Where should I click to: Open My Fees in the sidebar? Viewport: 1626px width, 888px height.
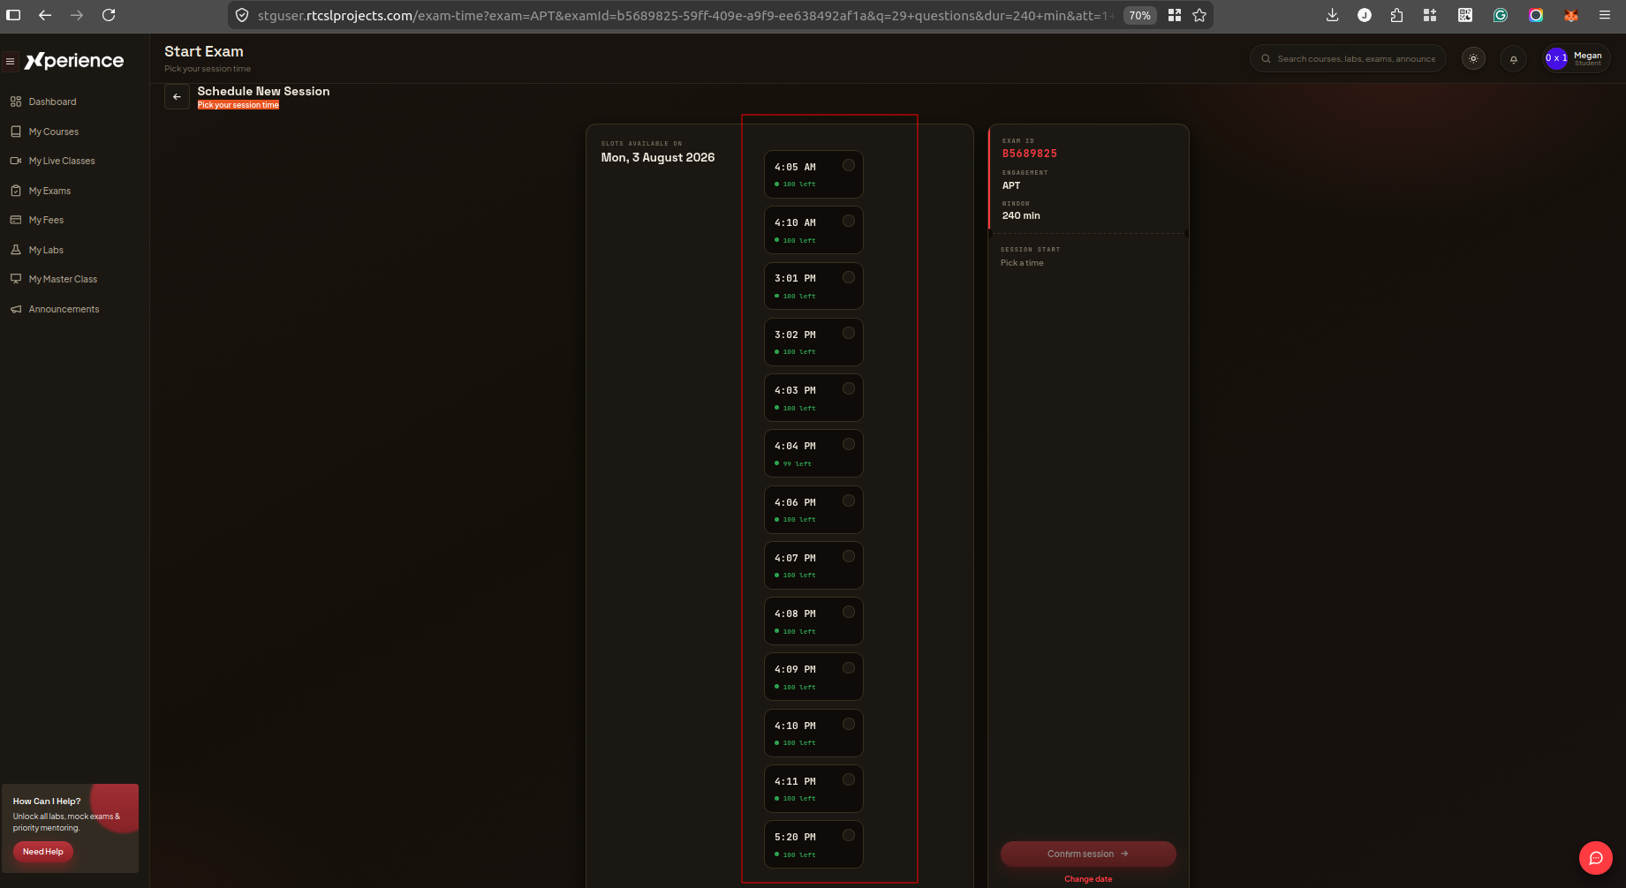pos(46,220)
